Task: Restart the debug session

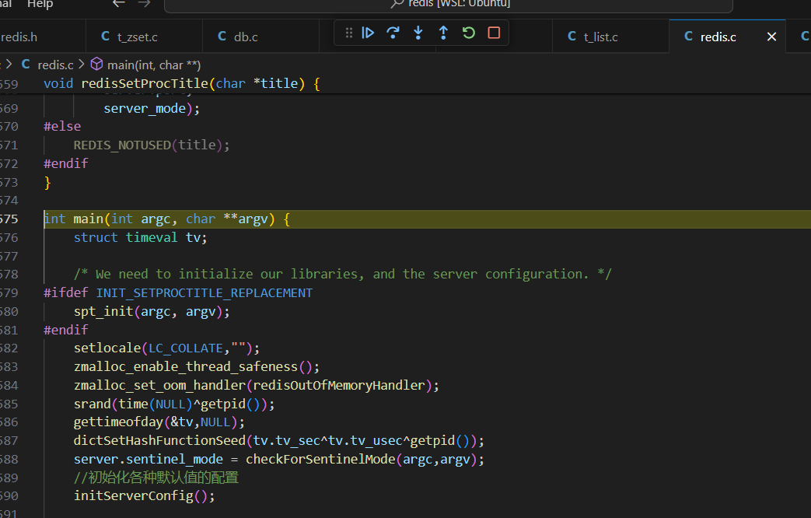Action: click(x=468, y=33)
